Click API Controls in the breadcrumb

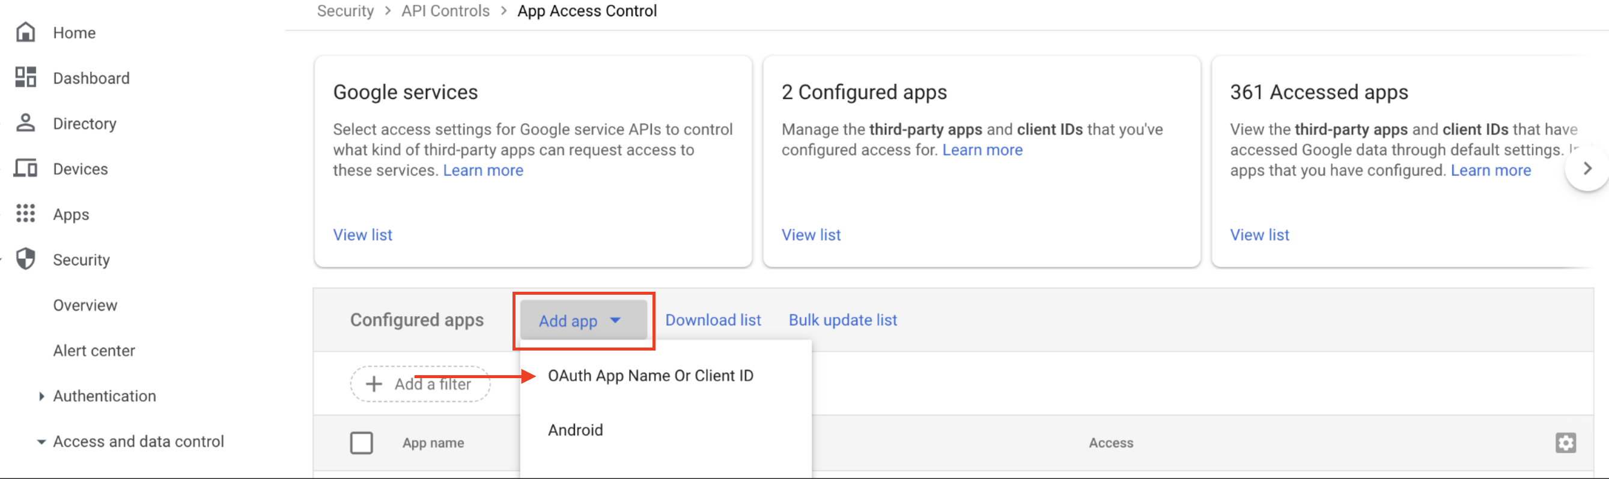click(445, 11)
